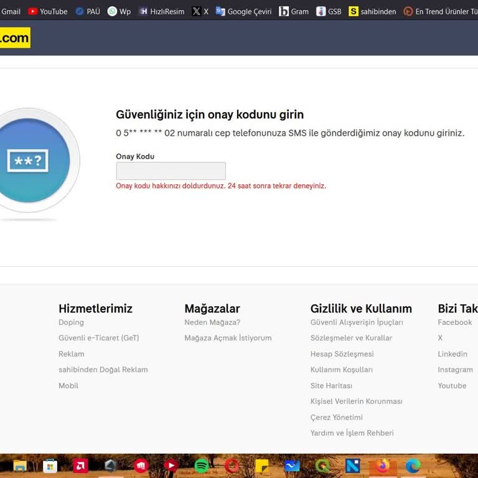Image resolution: width=478 pixels, height=478 pixels.
Task: Open Neden Mağaza? link
Action: [212, 322]
